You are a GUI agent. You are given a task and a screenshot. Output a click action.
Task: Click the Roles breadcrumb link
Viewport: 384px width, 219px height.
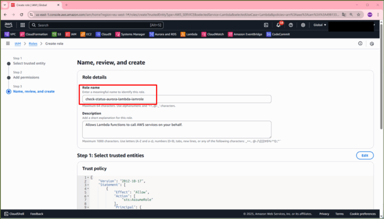[33, 44]
